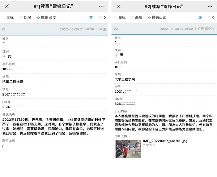Mark entry #2 as 处理
Viewport: 217px width, 177px height.
(x=137, y=17)
